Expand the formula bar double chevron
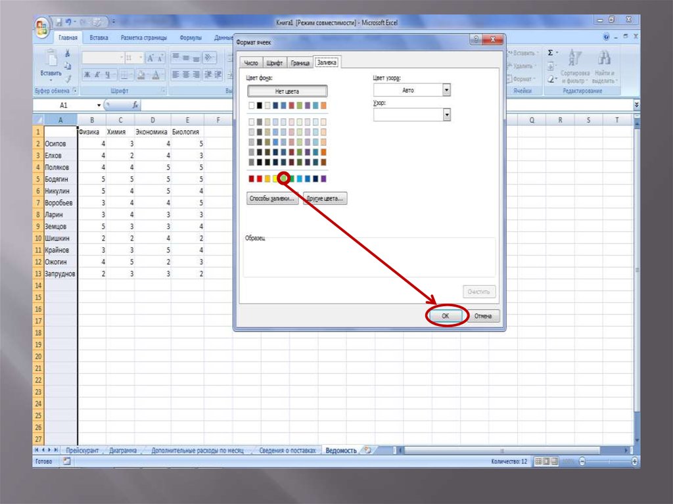 (x=636, y=104)
